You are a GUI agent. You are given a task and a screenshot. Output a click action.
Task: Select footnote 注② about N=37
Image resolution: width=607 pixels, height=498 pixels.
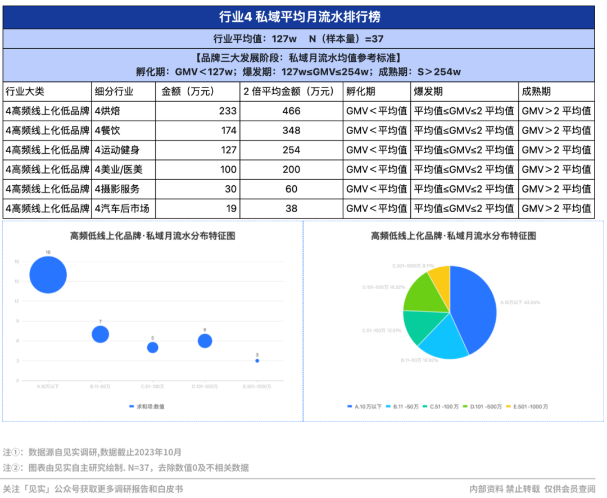pyautogui.click(x=126, y=468)
